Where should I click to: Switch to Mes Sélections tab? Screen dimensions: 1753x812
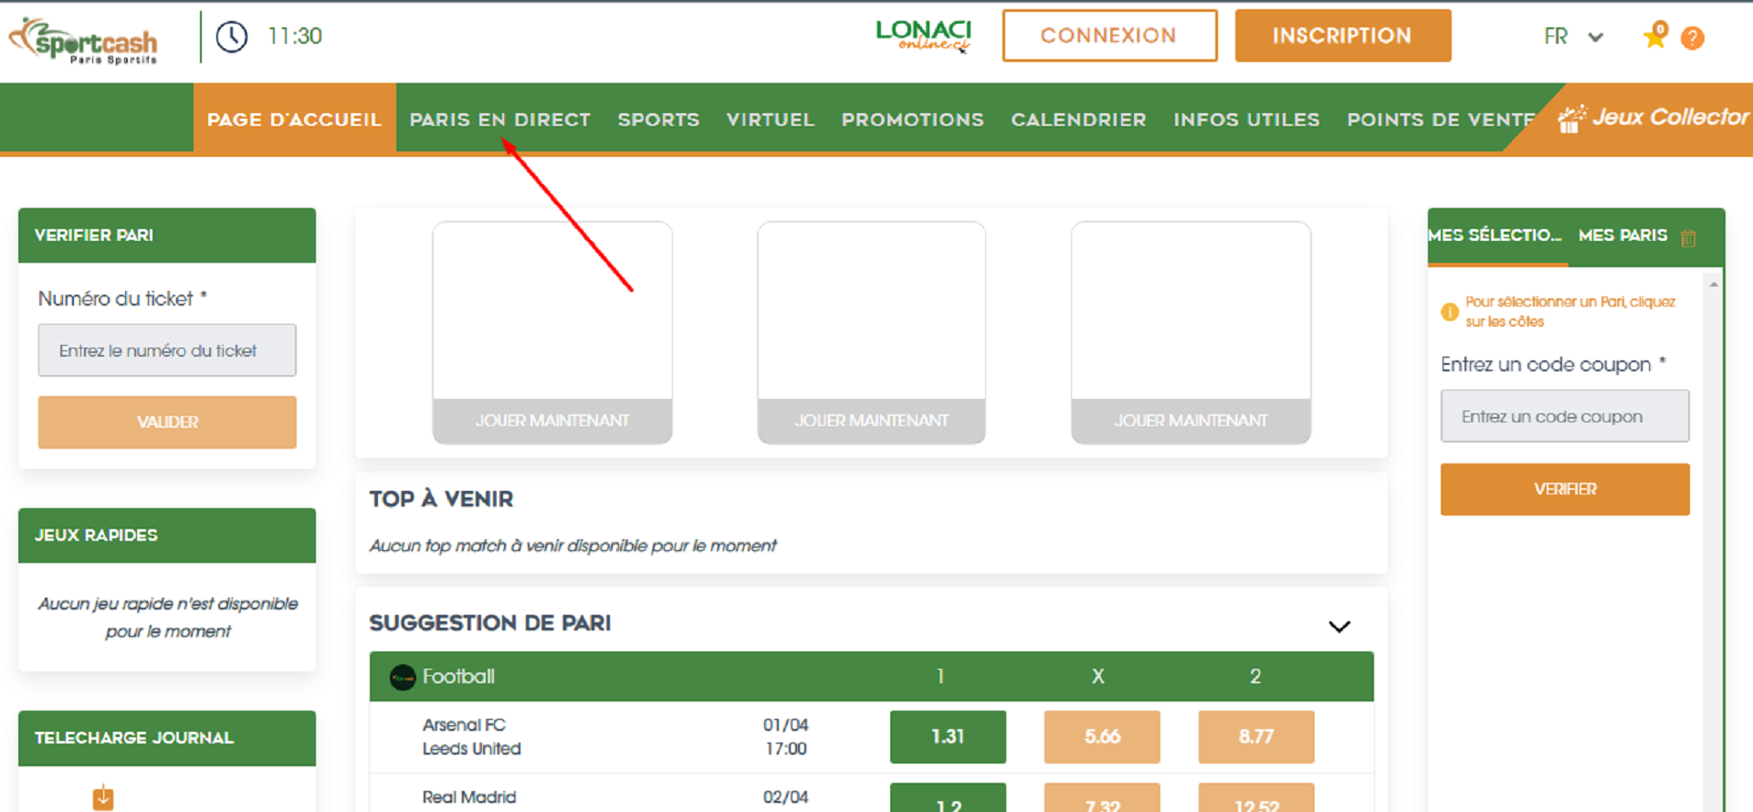coord(1496,235)
